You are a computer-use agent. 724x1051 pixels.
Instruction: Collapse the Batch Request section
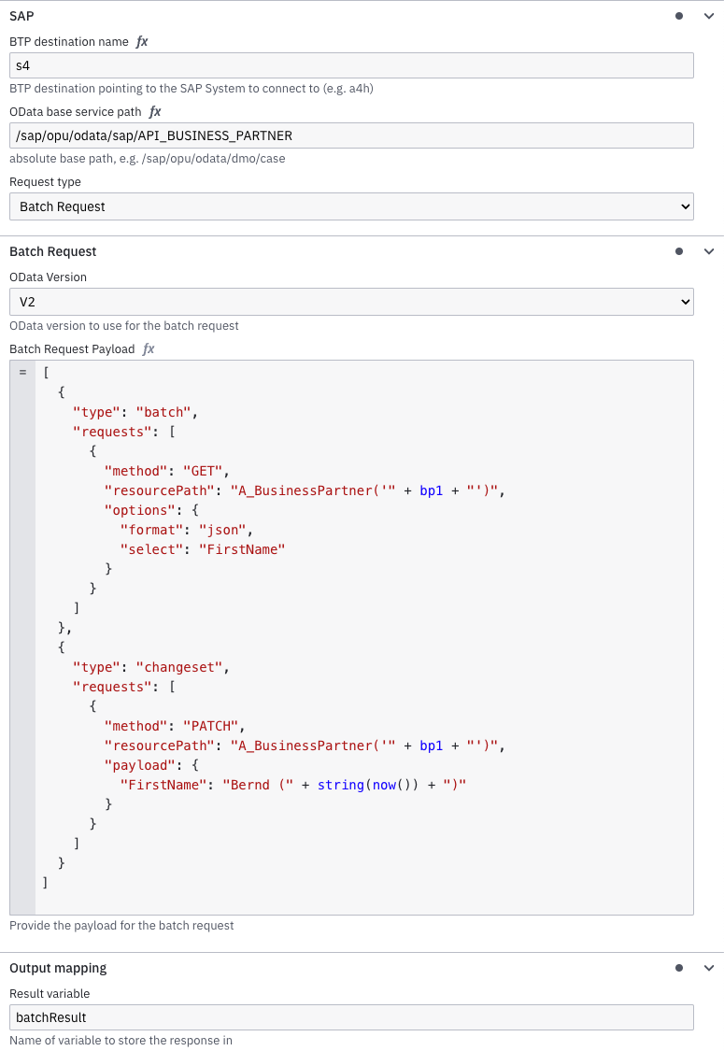[708, 250]
